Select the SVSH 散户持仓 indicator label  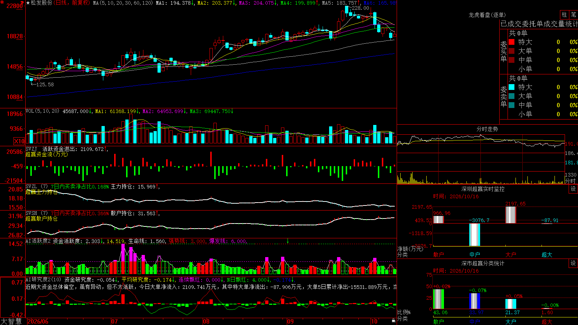(x=36, y=213)
